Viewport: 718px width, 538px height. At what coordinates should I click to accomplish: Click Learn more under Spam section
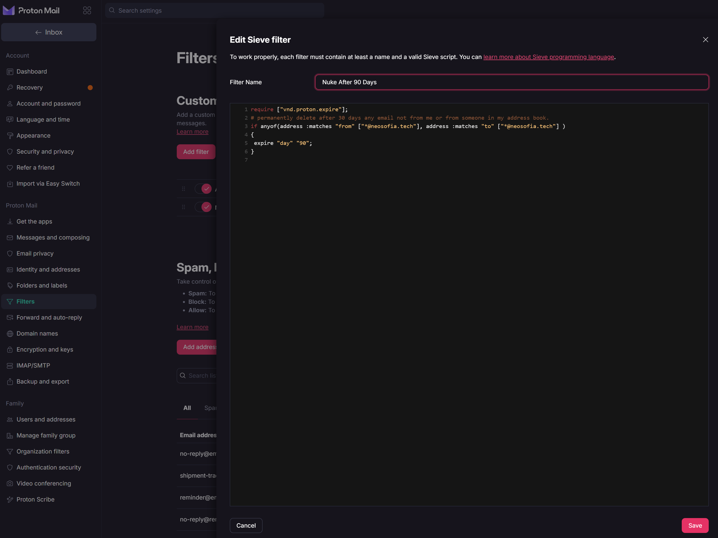click(x=192, y=327)
